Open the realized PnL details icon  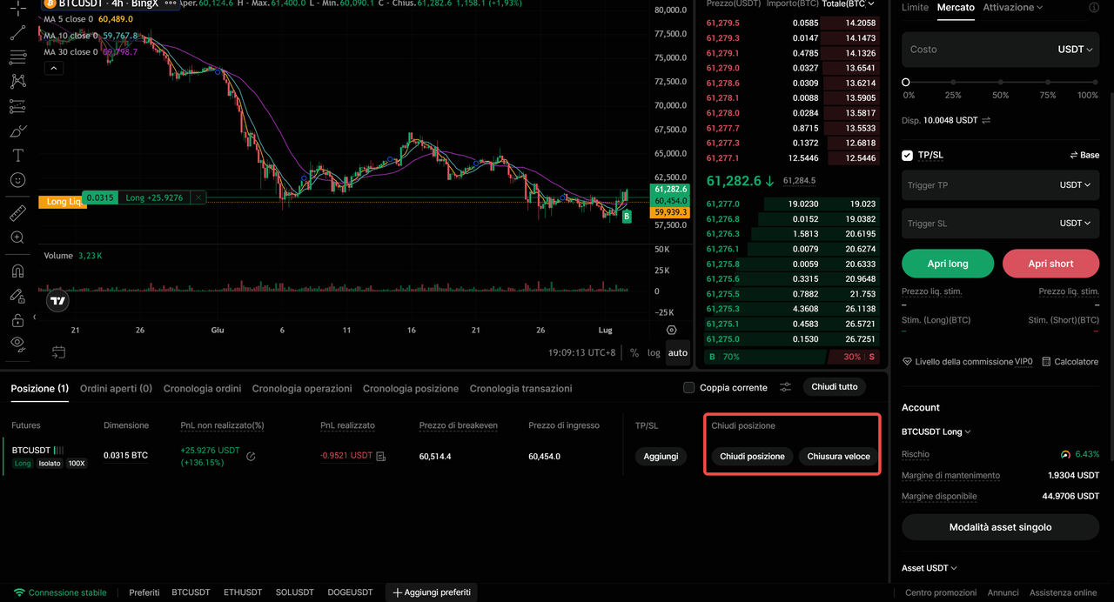click(380, 456)
